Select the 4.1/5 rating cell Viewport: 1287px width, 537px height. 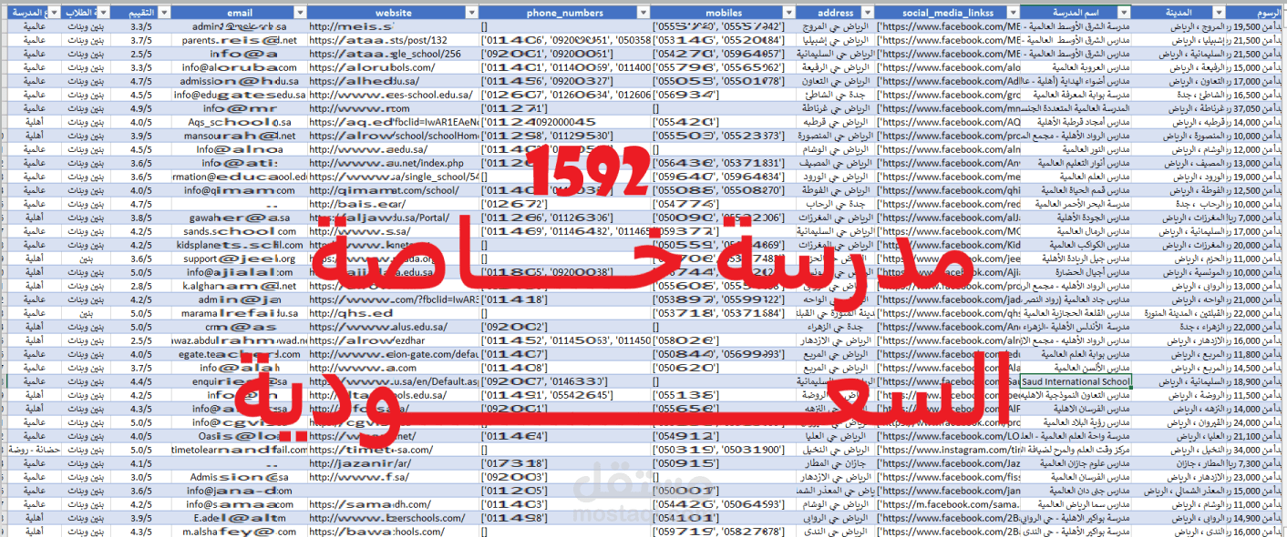coord(141,463)
